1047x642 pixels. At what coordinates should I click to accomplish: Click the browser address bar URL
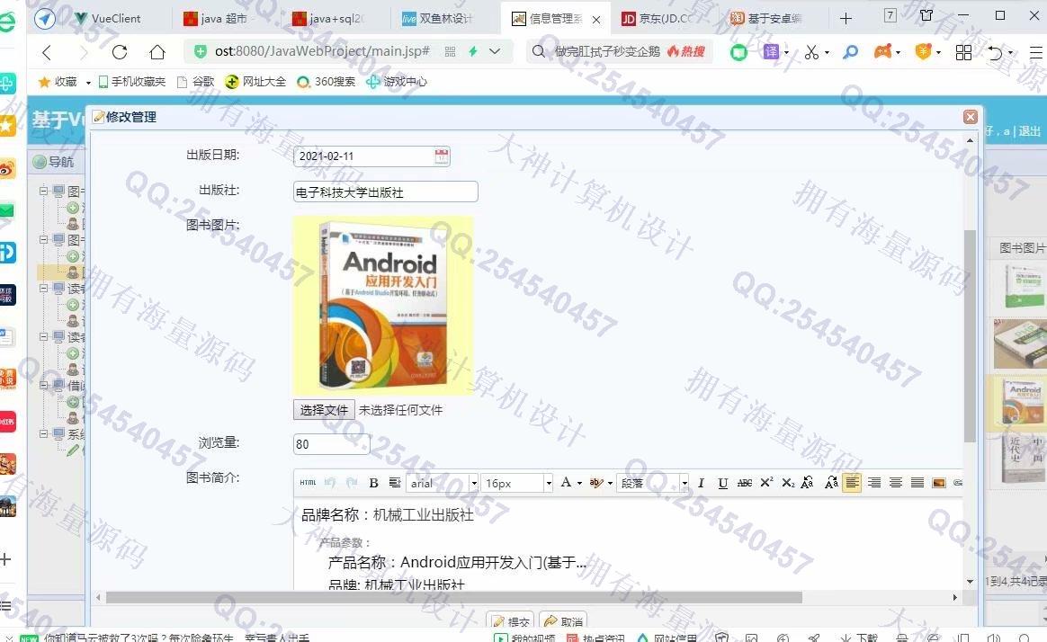point(322,51)
